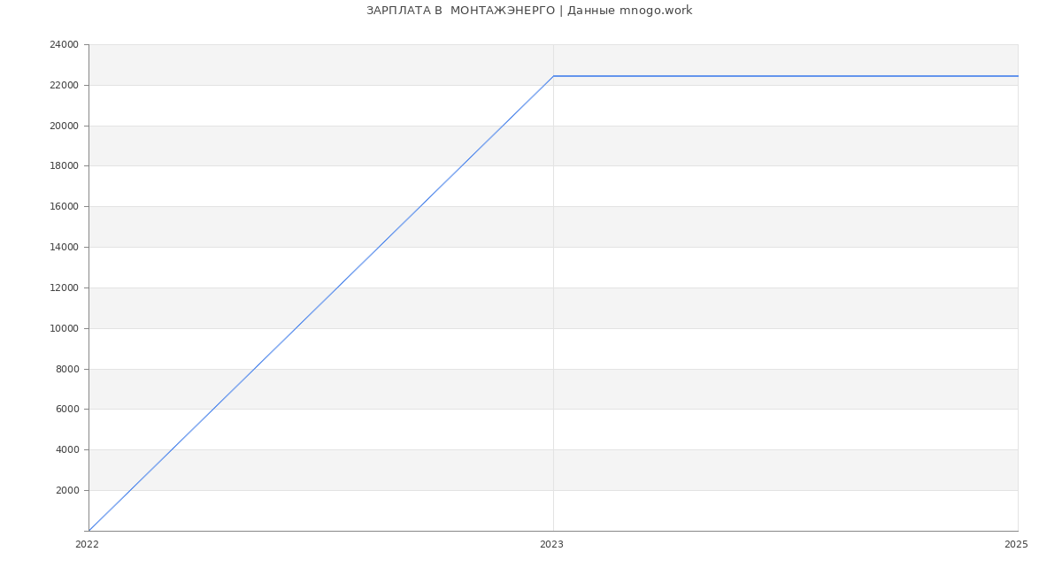Select the 16000 y-axis label
1062x575 pixels.
click(64, 207)
